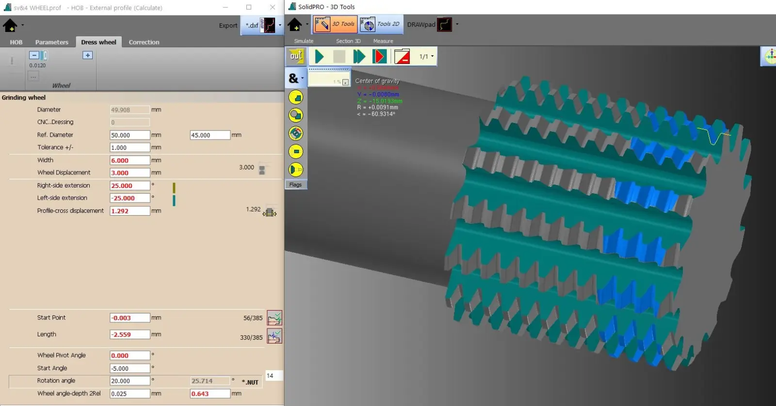776x406 pixels.
Task: Toggle the first yellow round flag button
Action: [296, 97]
